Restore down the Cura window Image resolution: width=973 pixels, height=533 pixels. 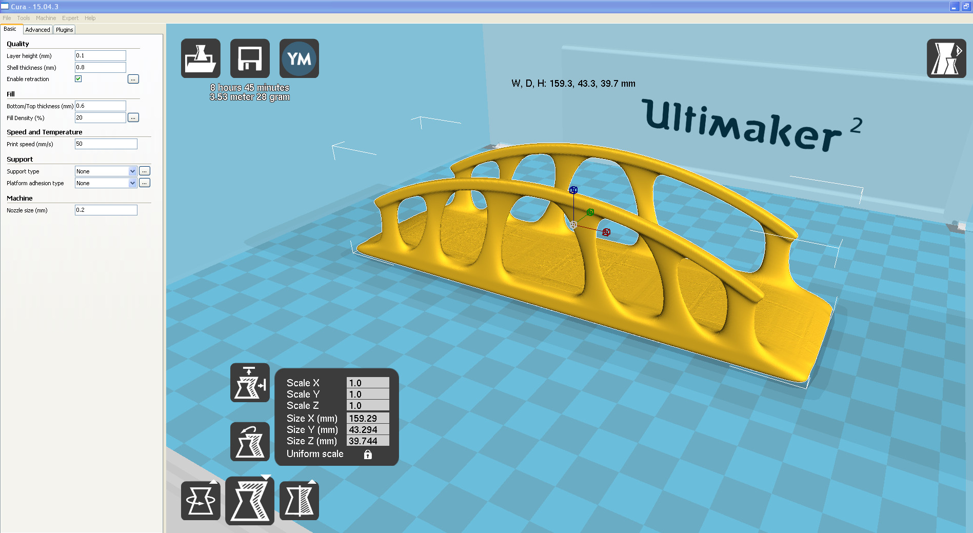pos(966,7)
